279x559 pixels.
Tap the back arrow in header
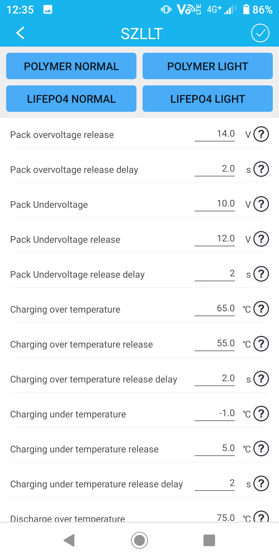(x=20, y=33)
